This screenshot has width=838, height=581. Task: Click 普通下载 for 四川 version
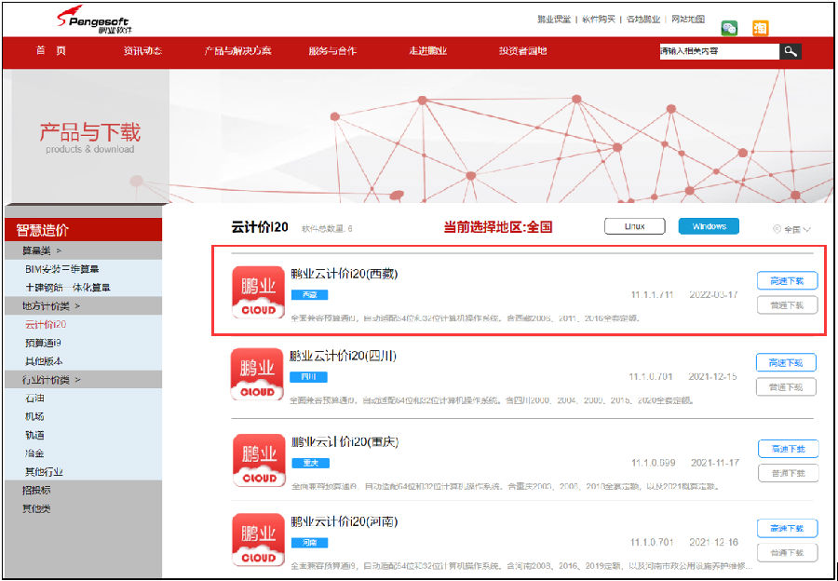[787, 386]
